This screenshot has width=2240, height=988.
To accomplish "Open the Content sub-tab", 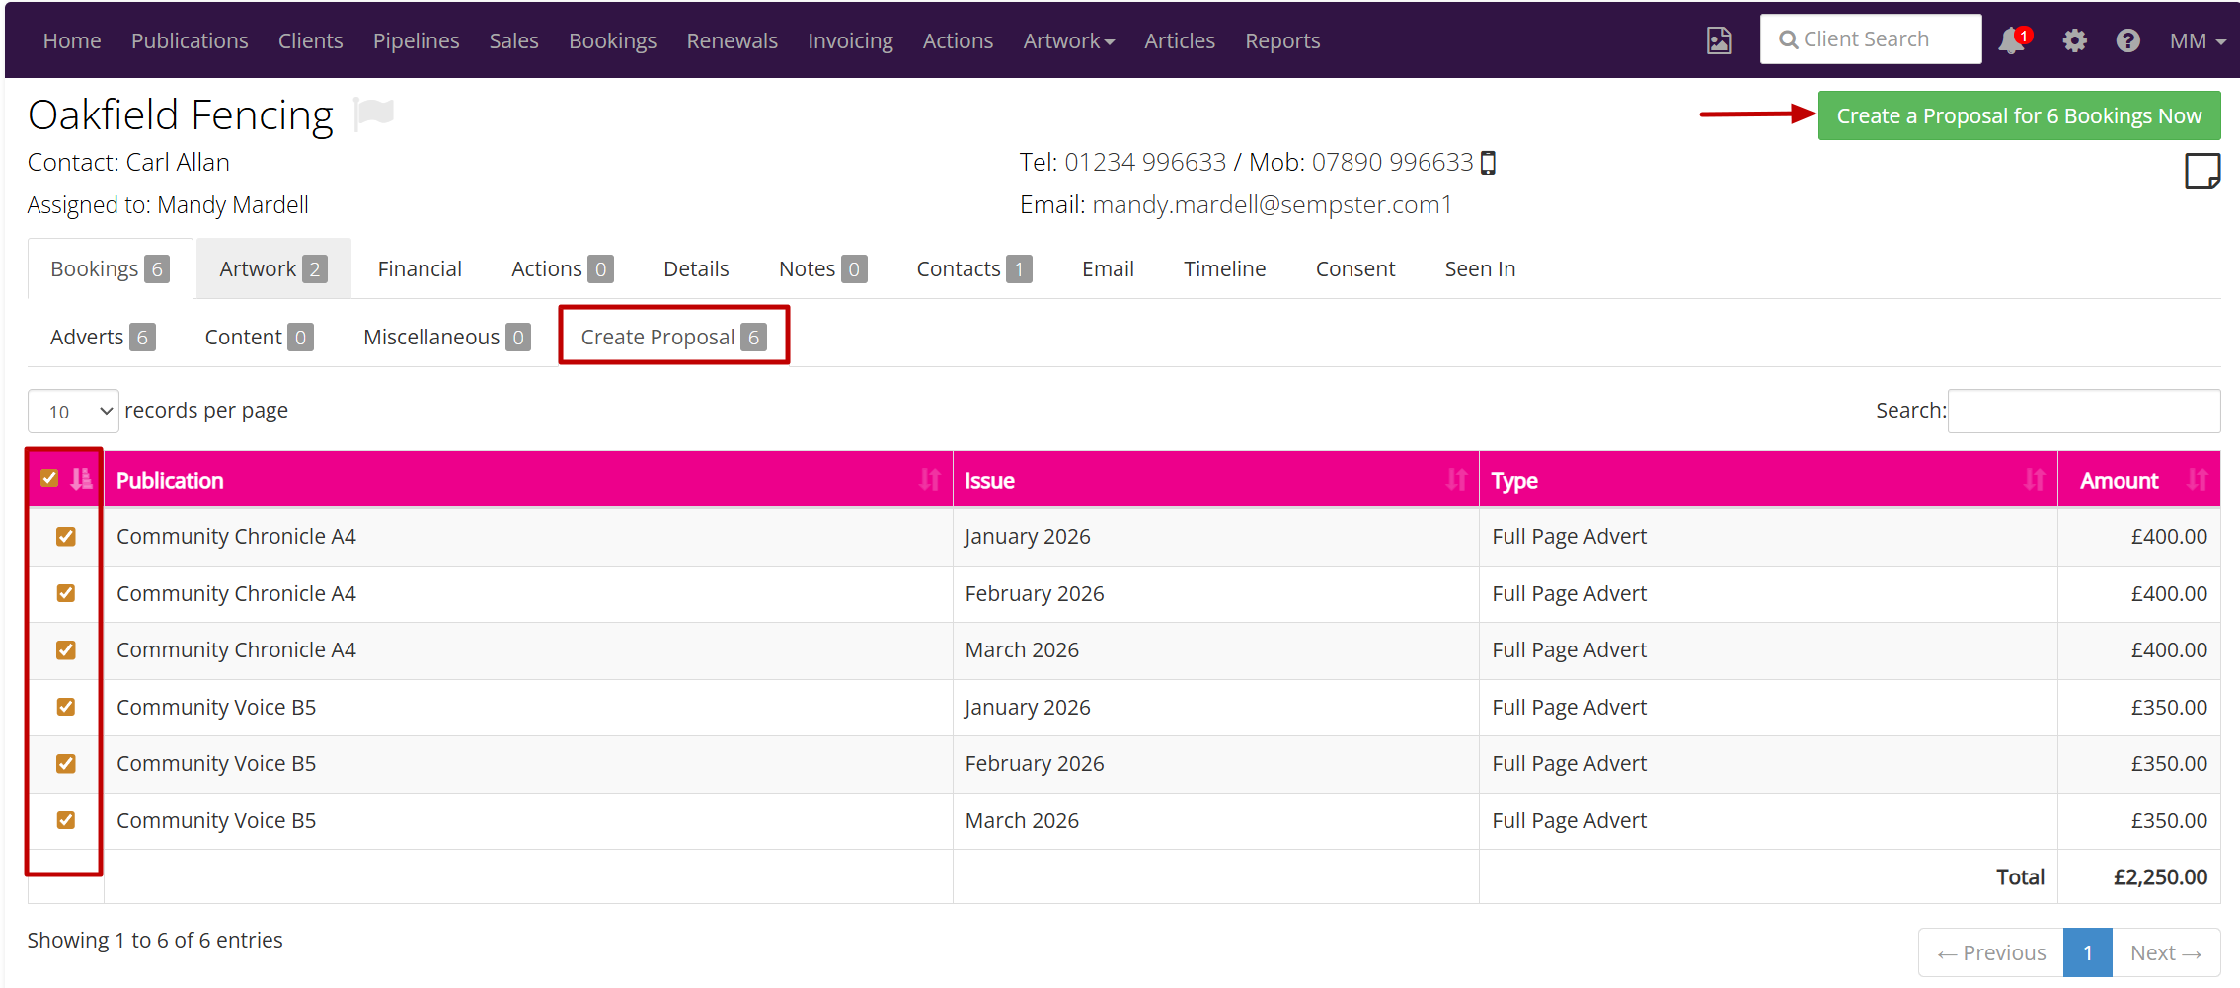I will tap(259, 338).
